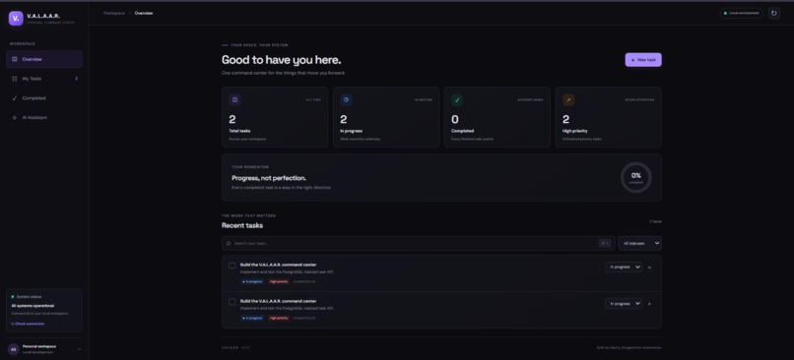
Task: Click the My Tasks grid icon
Action: pos(14,79)
